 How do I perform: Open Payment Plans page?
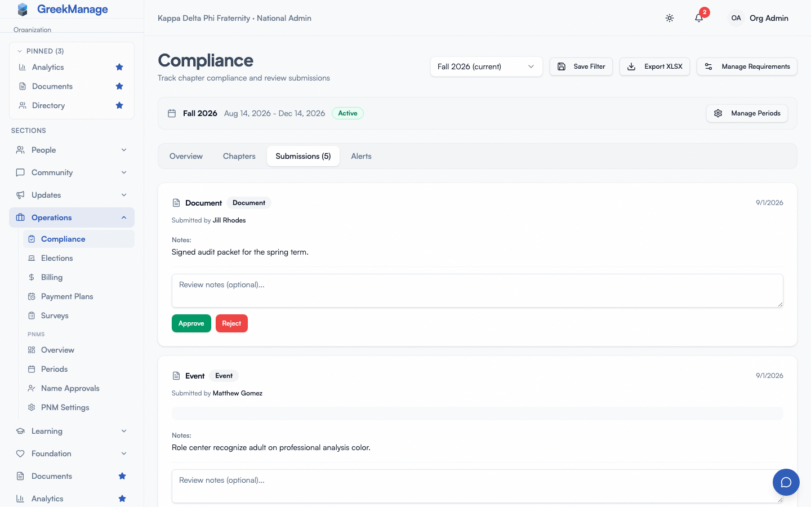point(79,296)
